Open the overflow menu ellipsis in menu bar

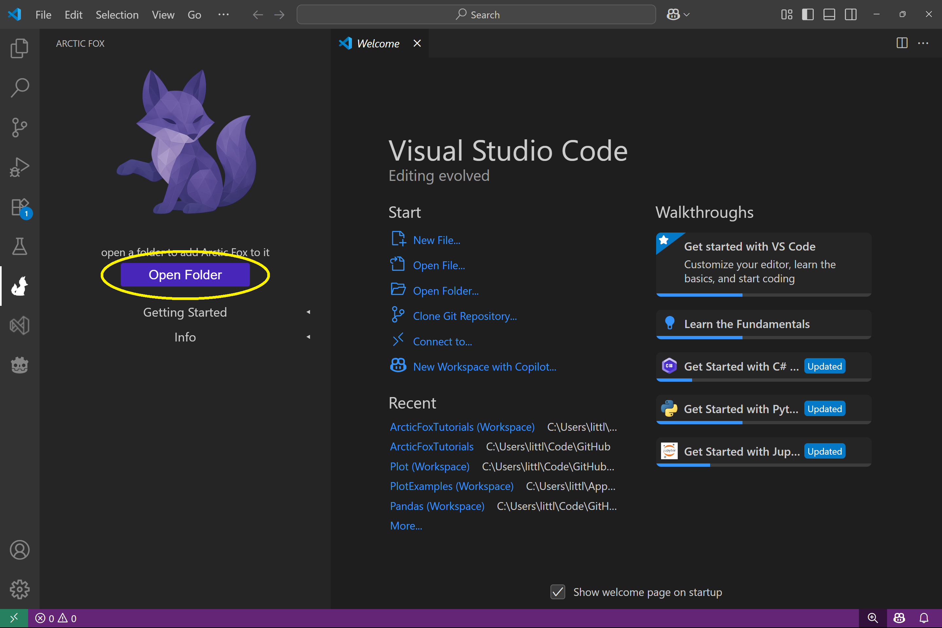tap(223, 15)
